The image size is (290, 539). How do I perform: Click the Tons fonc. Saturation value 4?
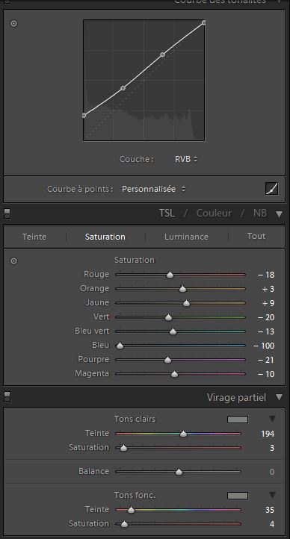(272, 525)
